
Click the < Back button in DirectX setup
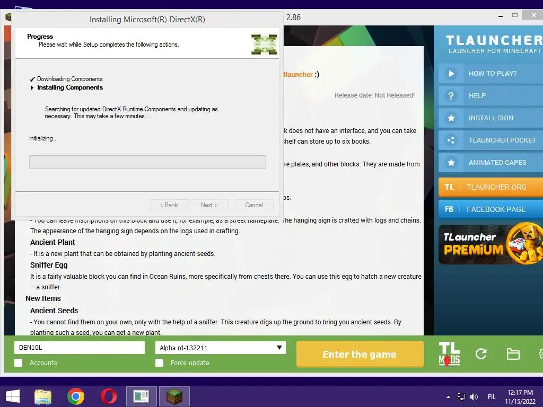coord(169,205)
